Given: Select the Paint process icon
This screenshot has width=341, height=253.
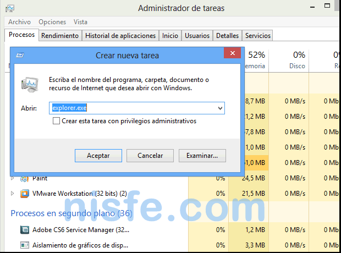Looking at the screenshot, I should (x=25, y=178).
